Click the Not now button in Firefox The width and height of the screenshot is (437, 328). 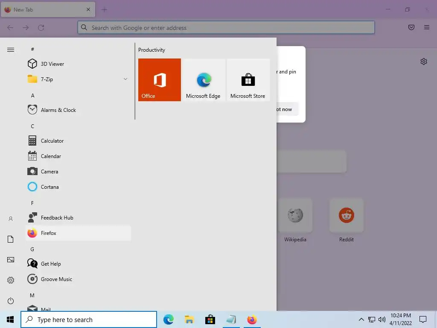pyautogui.click(x=287, y=109)
